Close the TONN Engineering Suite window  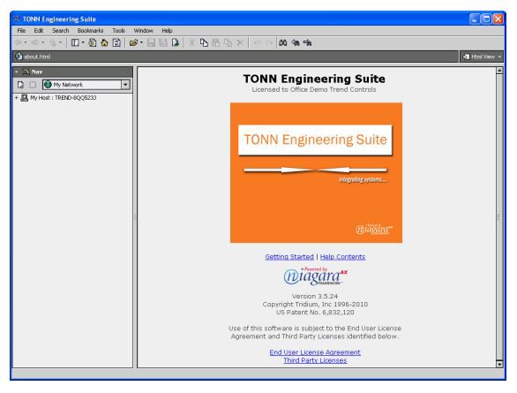click(x=498, y=19)
